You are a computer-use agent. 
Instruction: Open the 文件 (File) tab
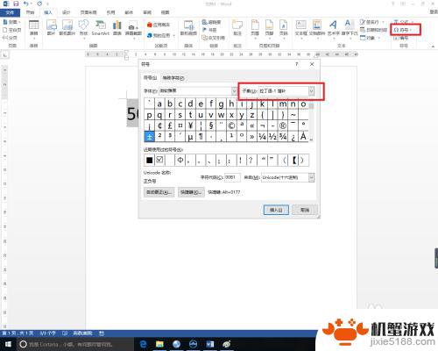tap(10, 12)
